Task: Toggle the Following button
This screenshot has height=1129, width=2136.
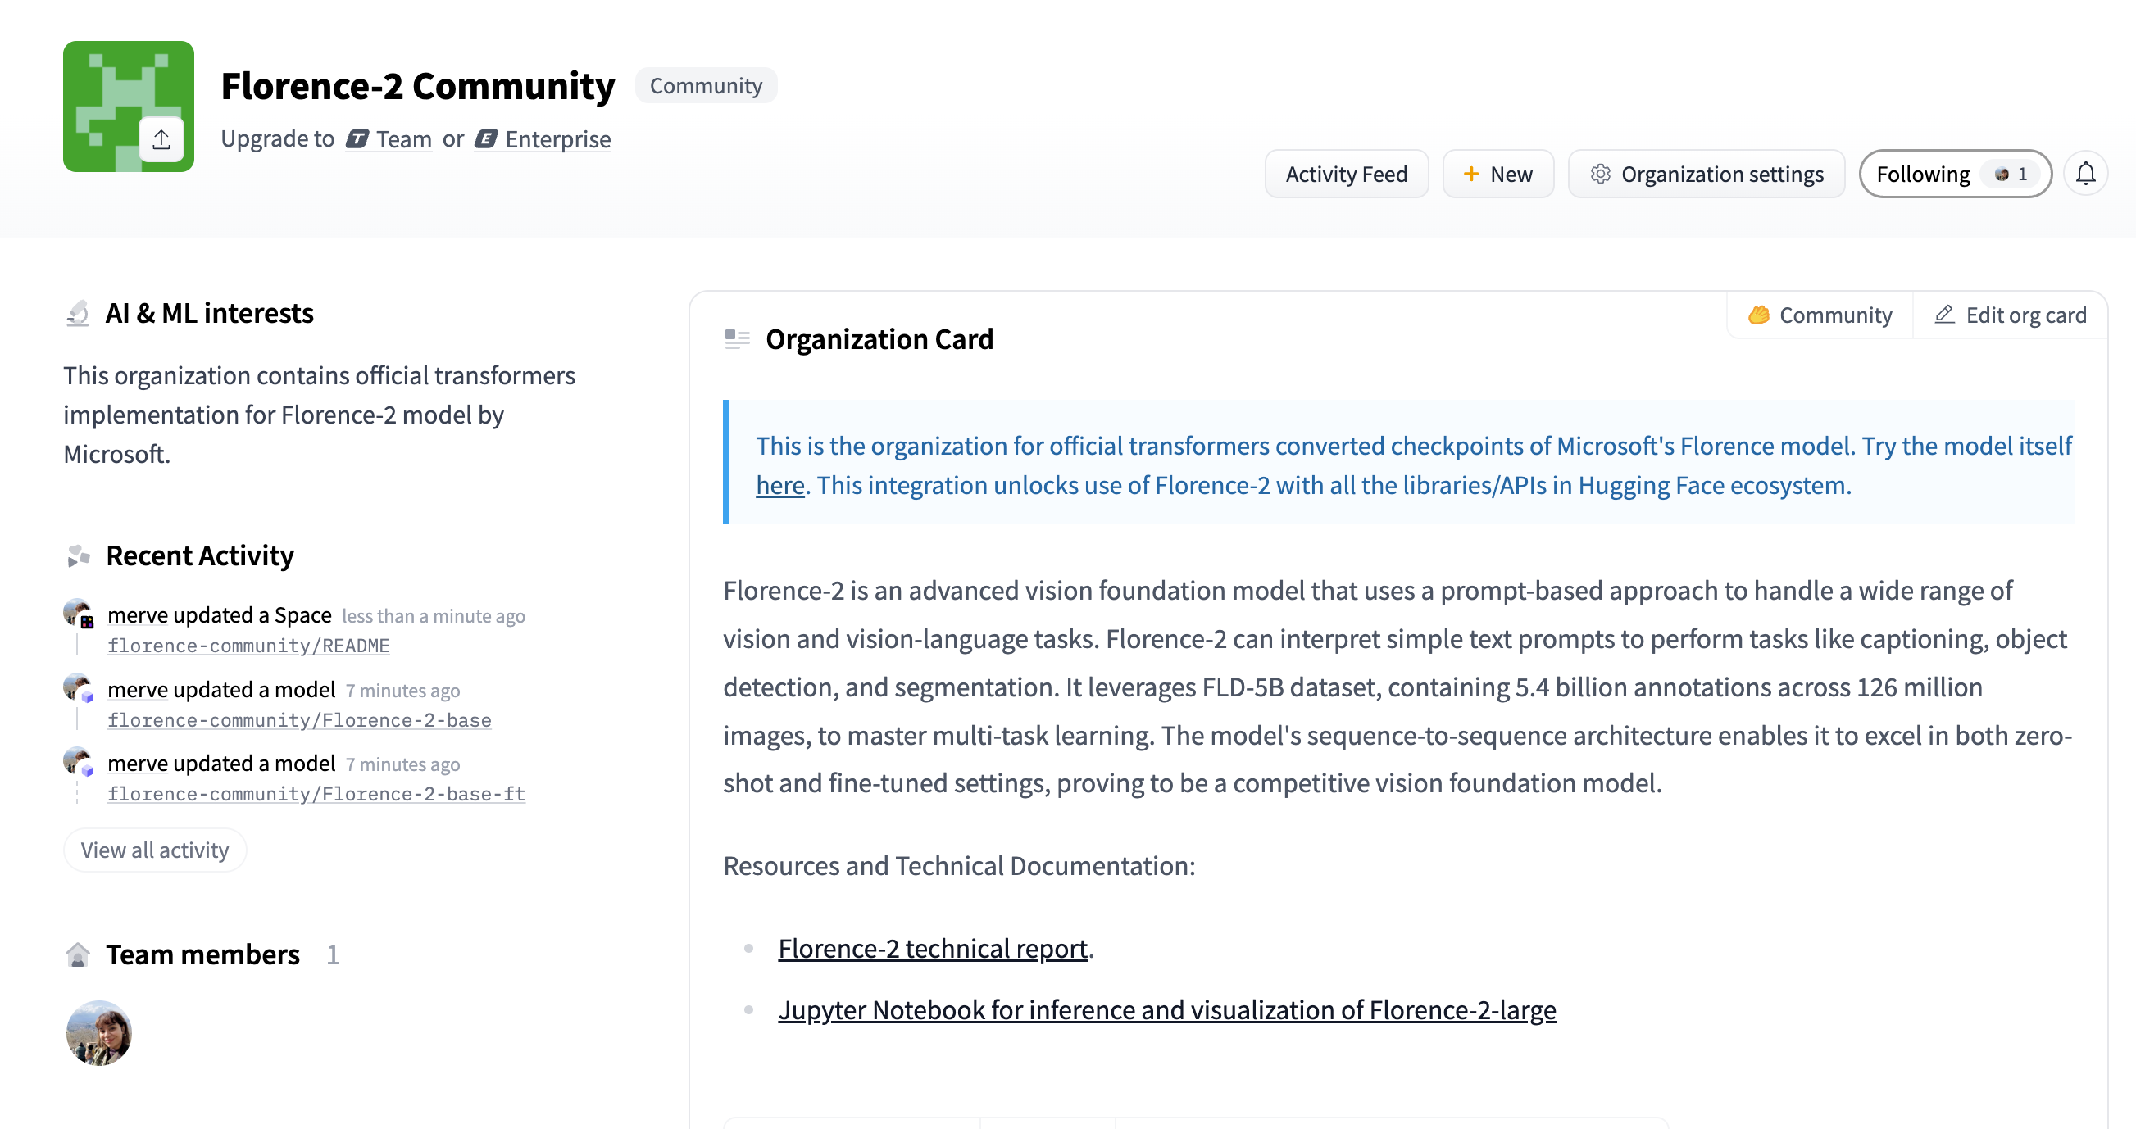Action: pos(1953,174)
